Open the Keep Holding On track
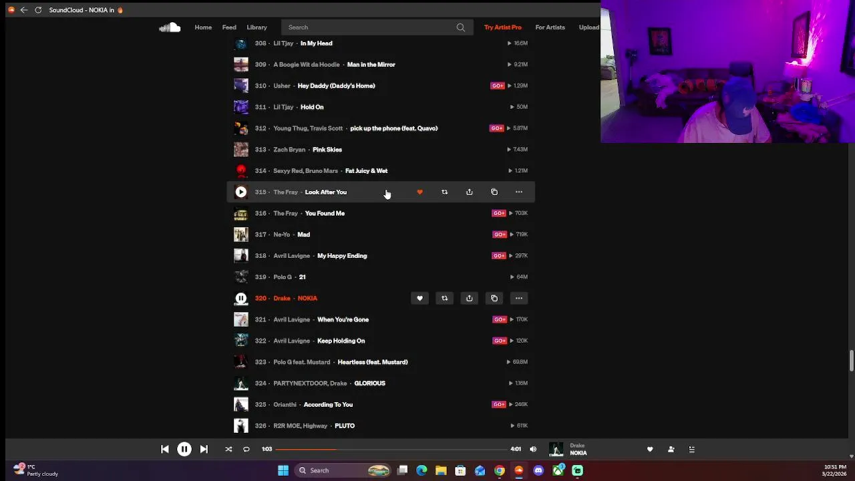Viewport: 855px width, 481px height. [341, 341]
